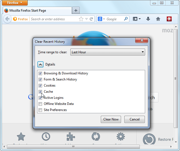Check the Offline Website Data checkbox
Screen dimensions: 180x151
click(40, 104)
